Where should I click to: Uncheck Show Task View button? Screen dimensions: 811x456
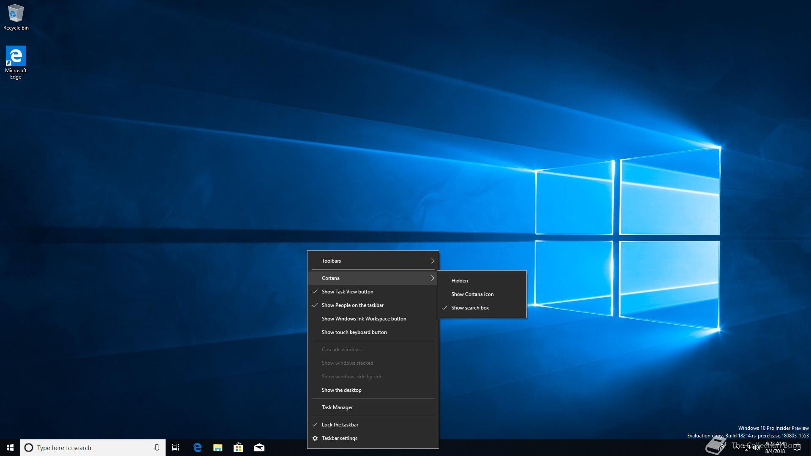[347, 292]
